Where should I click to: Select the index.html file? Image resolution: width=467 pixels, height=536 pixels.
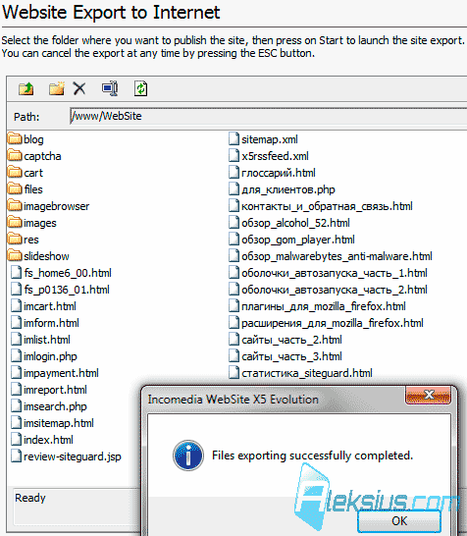(42, 440)
